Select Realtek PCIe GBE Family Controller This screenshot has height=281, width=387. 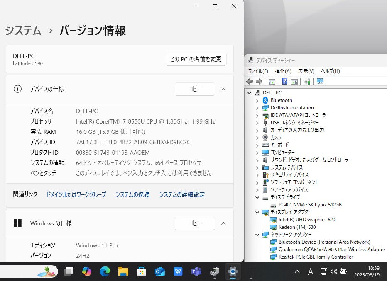(316, 257)
